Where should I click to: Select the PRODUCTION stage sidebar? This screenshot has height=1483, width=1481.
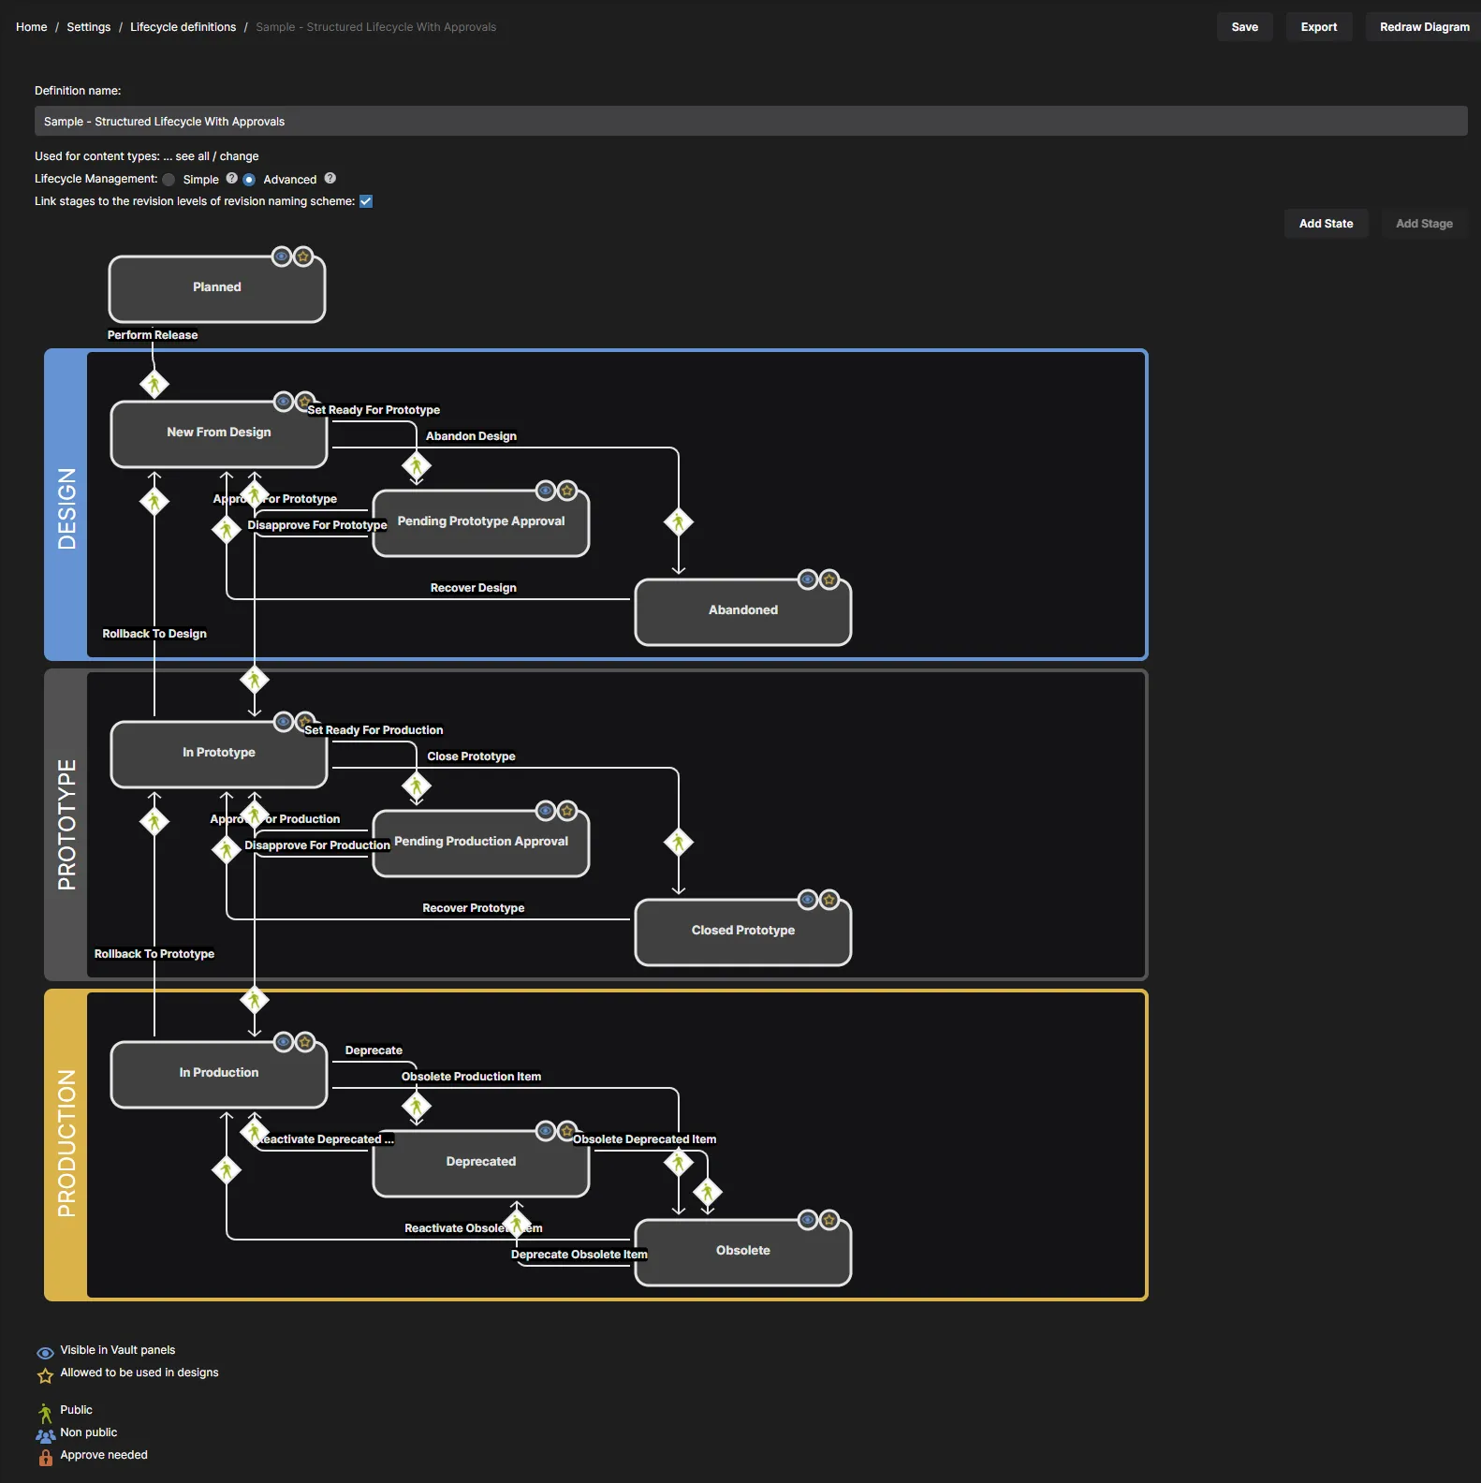pos(66,1145)
